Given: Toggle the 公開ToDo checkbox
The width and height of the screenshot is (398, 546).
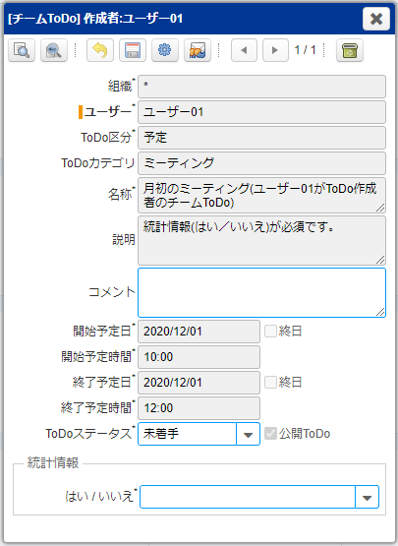Looking at the screenshot, I should (x=270, y=434).
